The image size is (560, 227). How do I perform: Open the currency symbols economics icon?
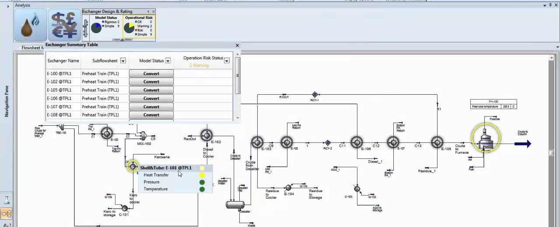64,25
